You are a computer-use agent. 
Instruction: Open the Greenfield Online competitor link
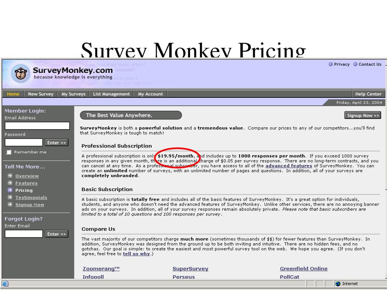click(x=303, y=269)
